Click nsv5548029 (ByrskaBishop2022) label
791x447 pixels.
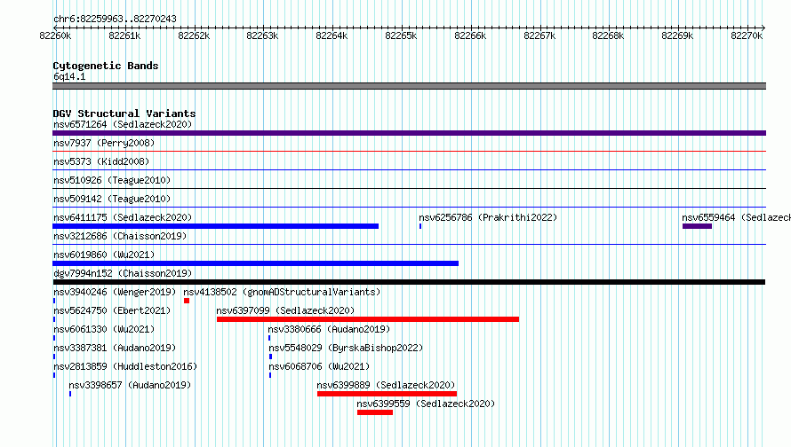click(346, 348)
